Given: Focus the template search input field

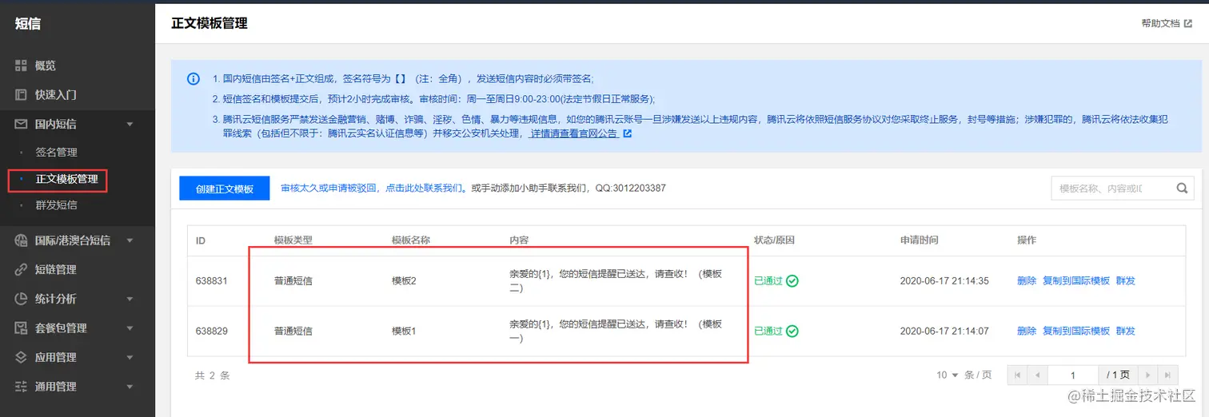Looking at the screenshot, I should (1112, 189).
